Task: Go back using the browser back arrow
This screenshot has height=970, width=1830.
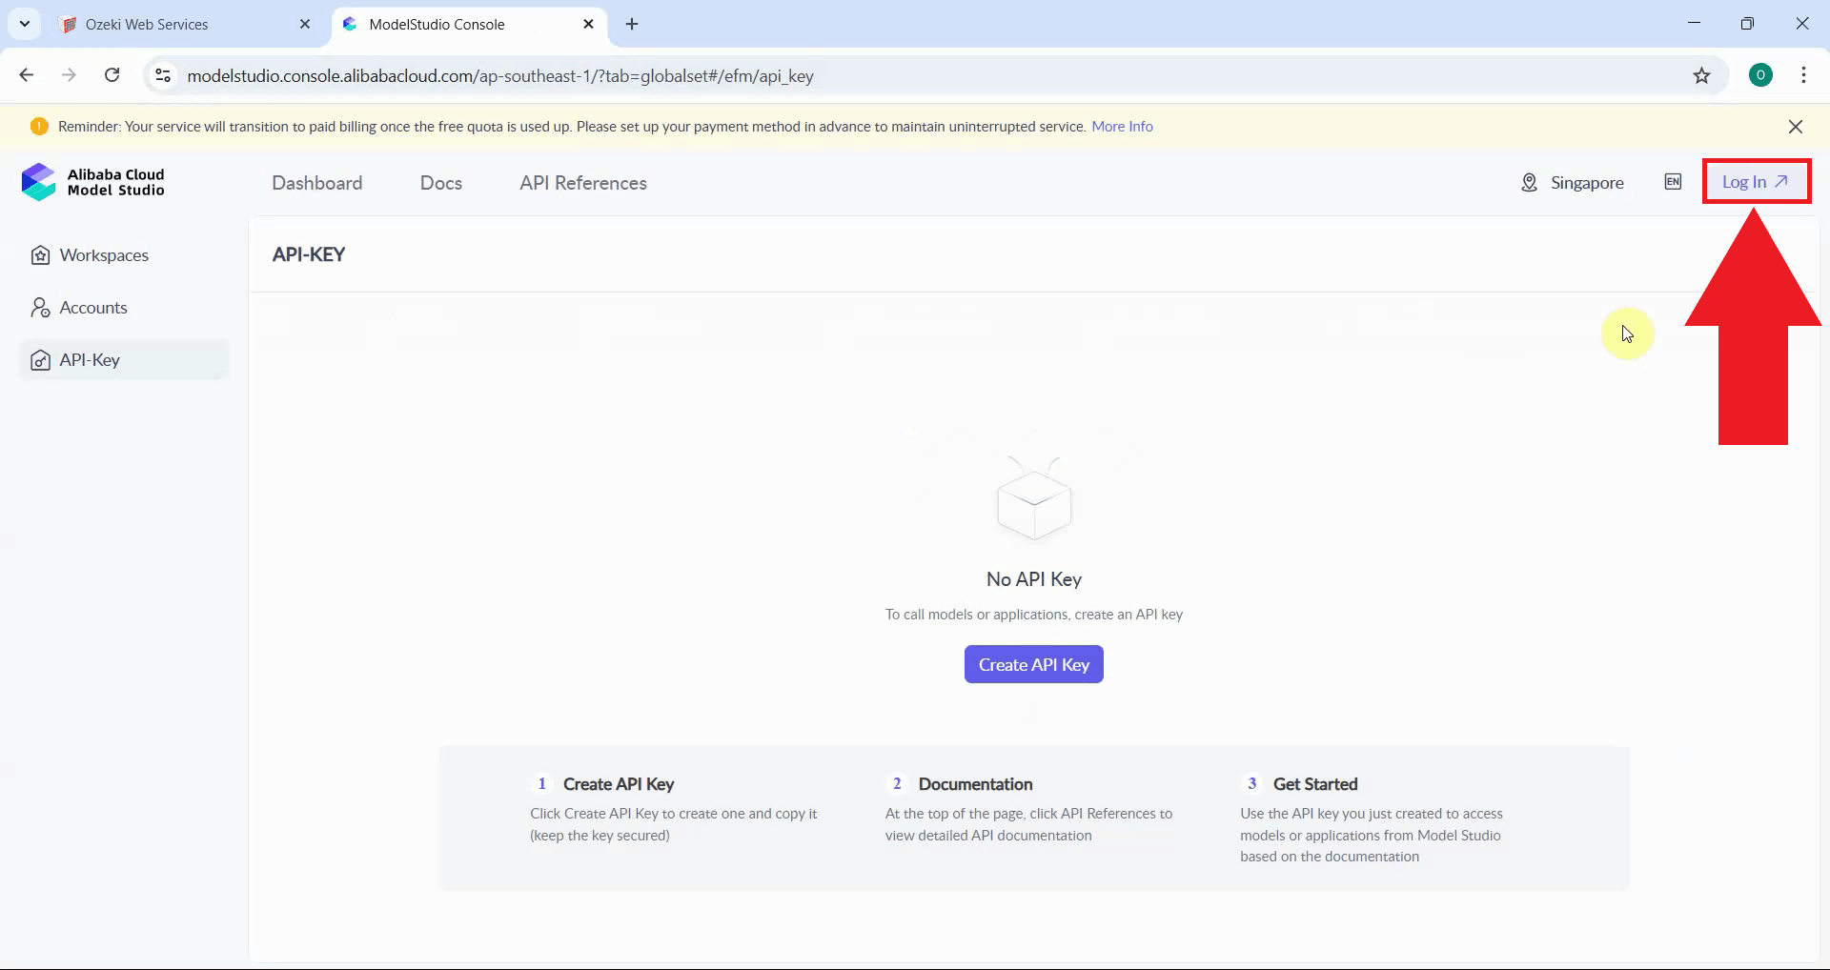Action: pyautogui.click(x=26, y=75)
